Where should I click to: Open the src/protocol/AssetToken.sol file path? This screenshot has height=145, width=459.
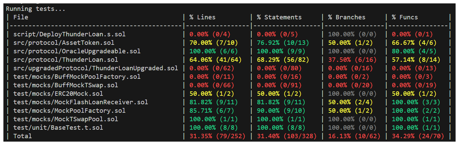(x=64, y=43)
